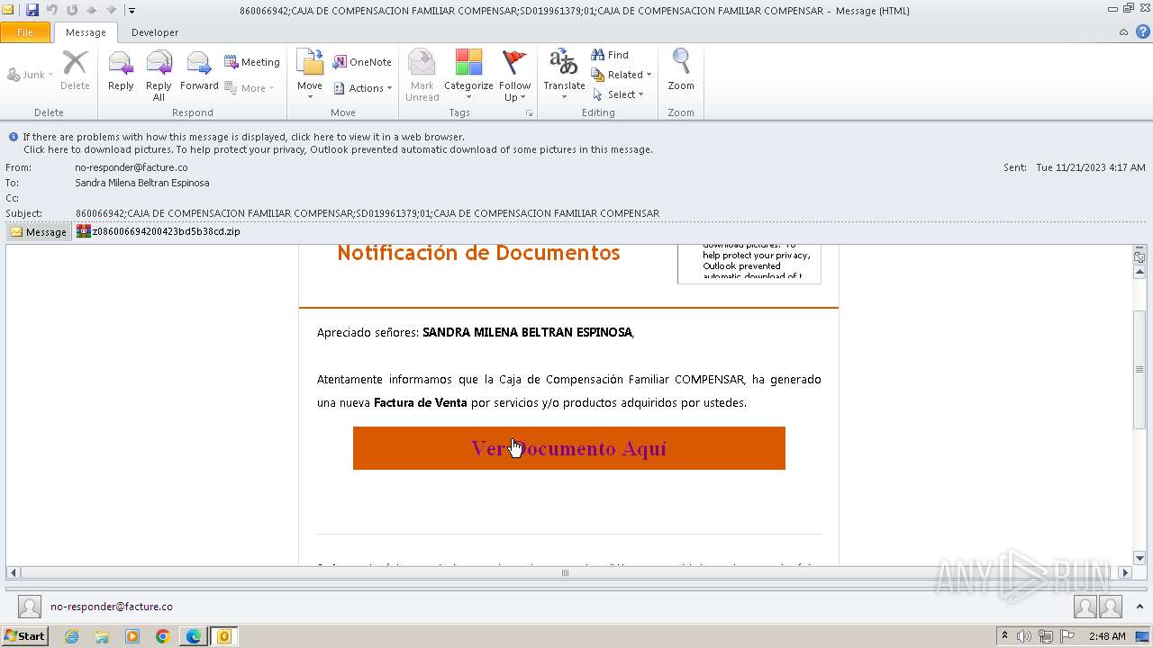The image size is (1153, 648).
Task: Click the Outlook taskbar button
Action: [224, 636]
